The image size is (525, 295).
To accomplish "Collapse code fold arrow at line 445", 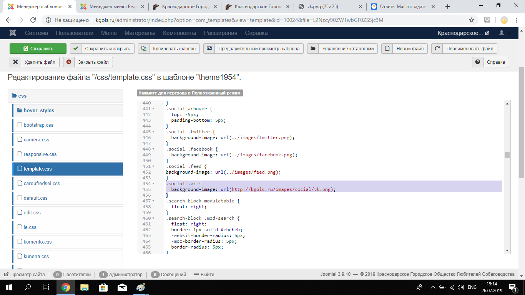I will click(x=153, y=132).
